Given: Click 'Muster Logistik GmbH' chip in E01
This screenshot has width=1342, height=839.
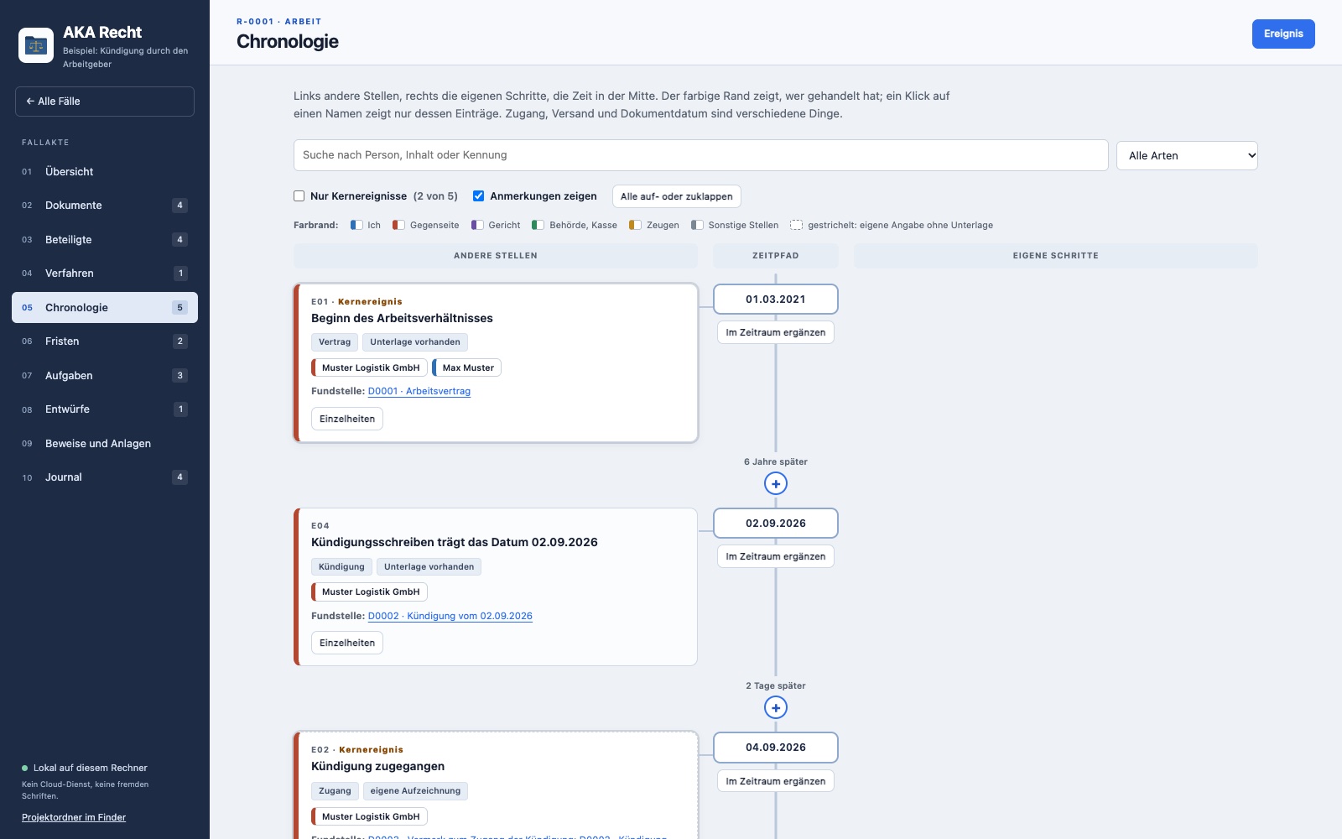Looking at the screenshot, I should coord(370,367).
